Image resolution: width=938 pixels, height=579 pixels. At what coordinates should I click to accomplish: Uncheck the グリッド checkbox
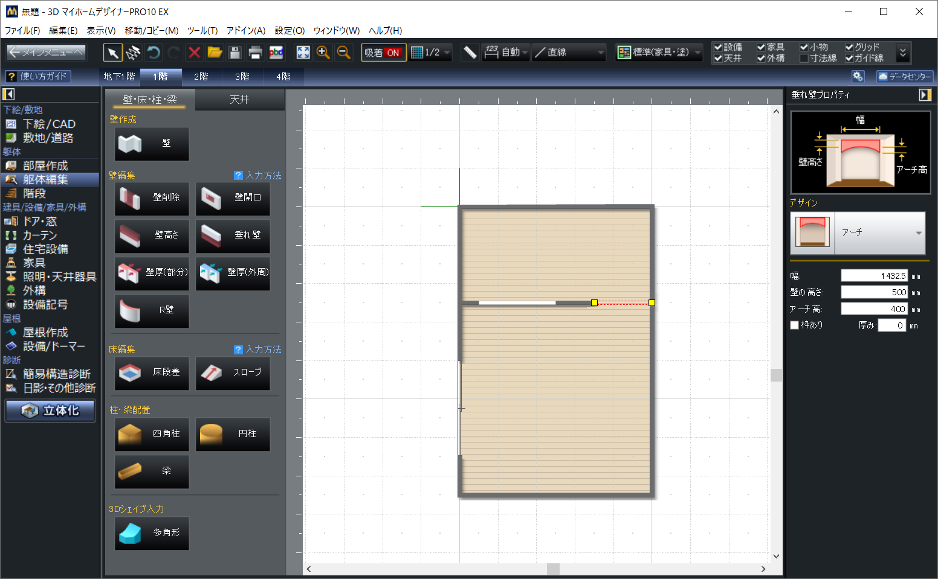tap(849, 47)
